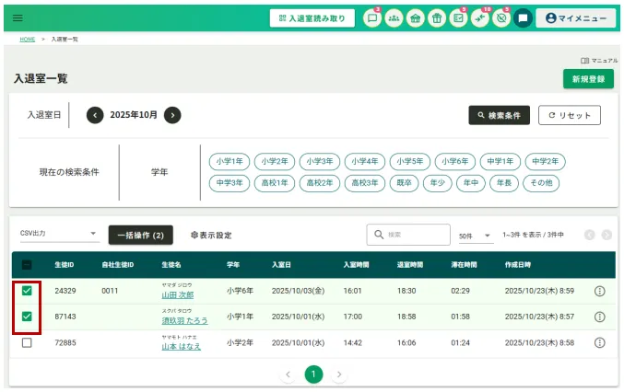The image size is (624, 392).
Task: Open info menu for student 24329 row
Action: pos(599,292)
